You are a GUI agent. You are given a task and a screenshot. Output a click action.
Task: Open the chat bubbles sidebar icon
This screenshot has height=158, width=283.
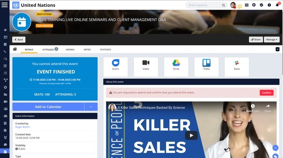5,59
